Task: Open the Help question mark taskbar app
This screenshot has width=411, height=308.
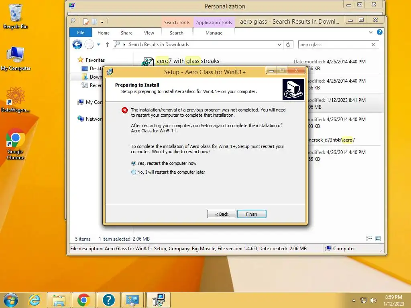Action: point(108,300)
